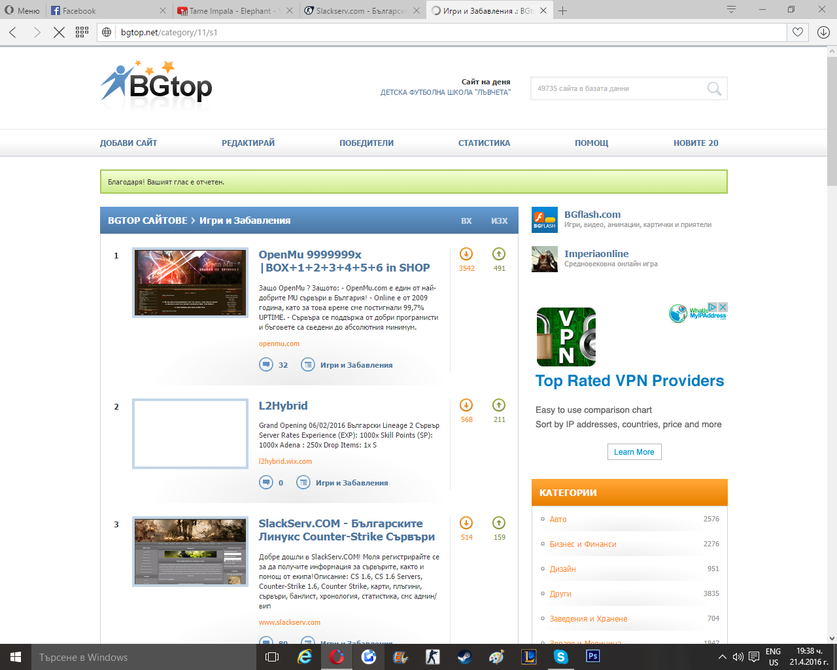
Task: Click L2Hybrid incoming arrow icon (568)
Action: tap(466, 405)
